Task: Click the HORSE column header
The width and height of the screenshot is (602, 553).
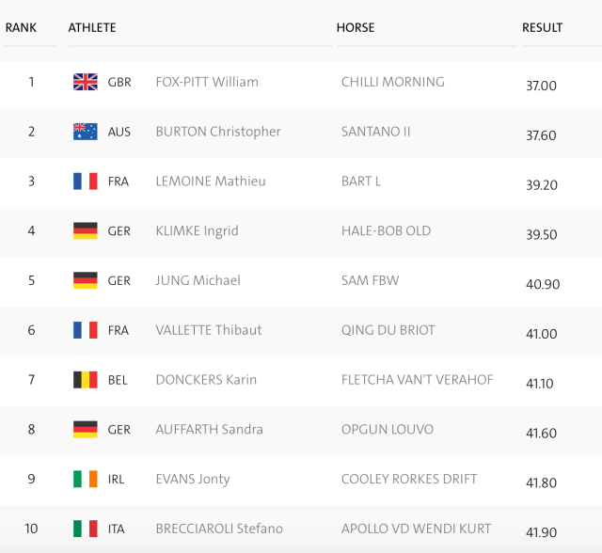Action: coord(356,27)
